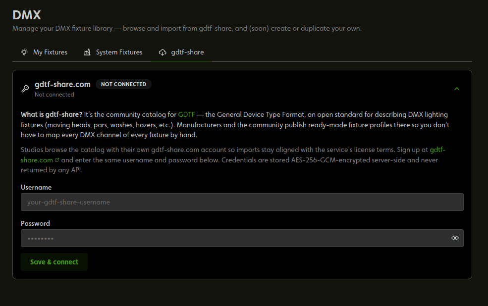Image resolution: width=488 pixels, height=306 pixels.
Task: Focus the Password input field
Action: [242, 238]
